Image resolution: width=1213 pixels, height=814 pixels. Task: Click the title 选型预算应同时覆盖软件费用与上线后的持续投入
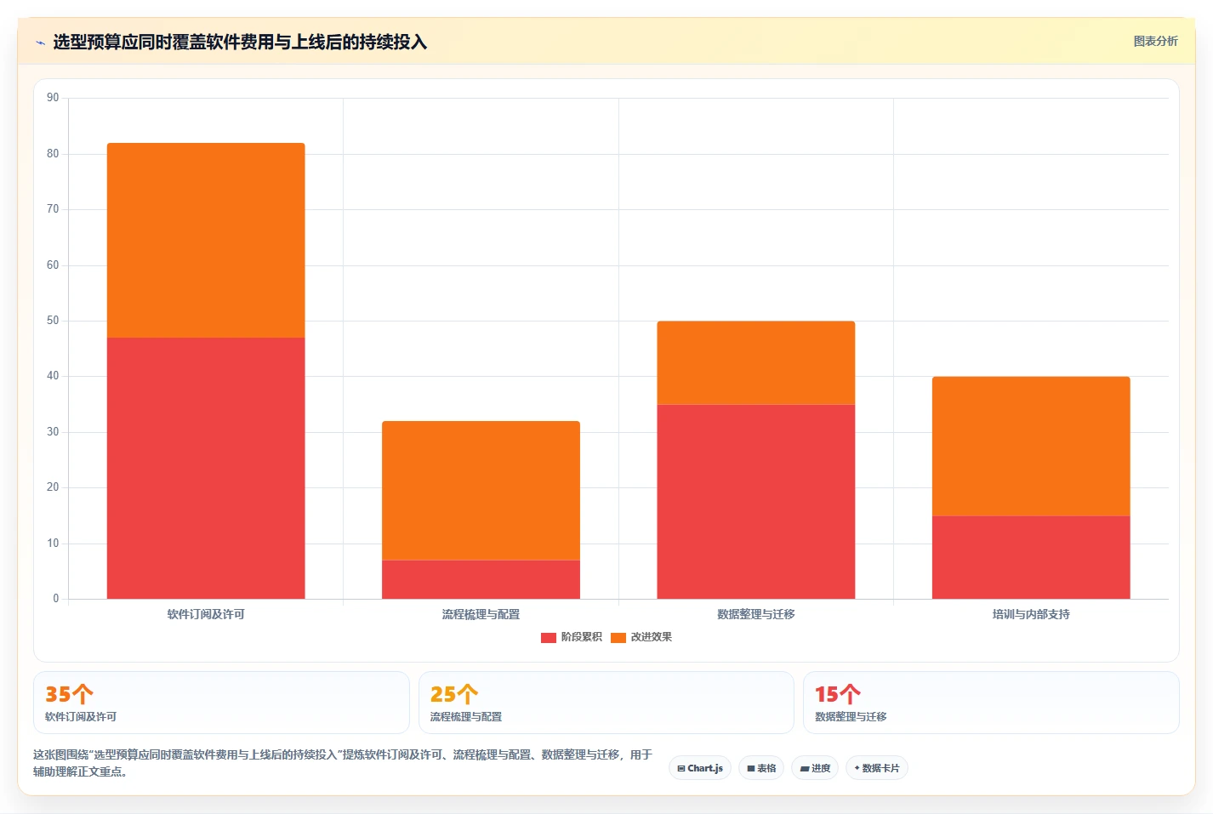tap(240, 43)
